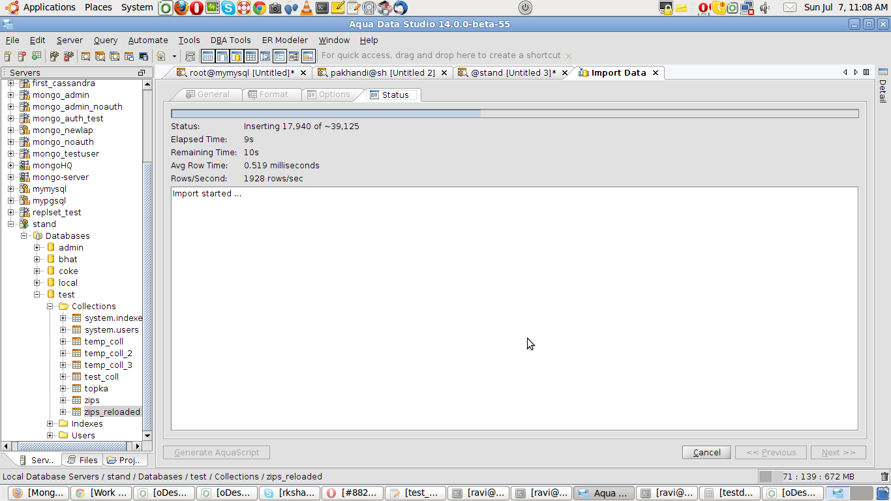Click the mail envelope tray icon
This screenshot has height=501, width=891.
point(789,8)
